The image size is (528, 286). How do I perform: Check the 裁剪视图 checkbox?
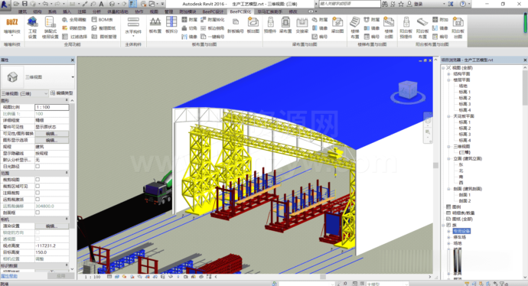37,180
